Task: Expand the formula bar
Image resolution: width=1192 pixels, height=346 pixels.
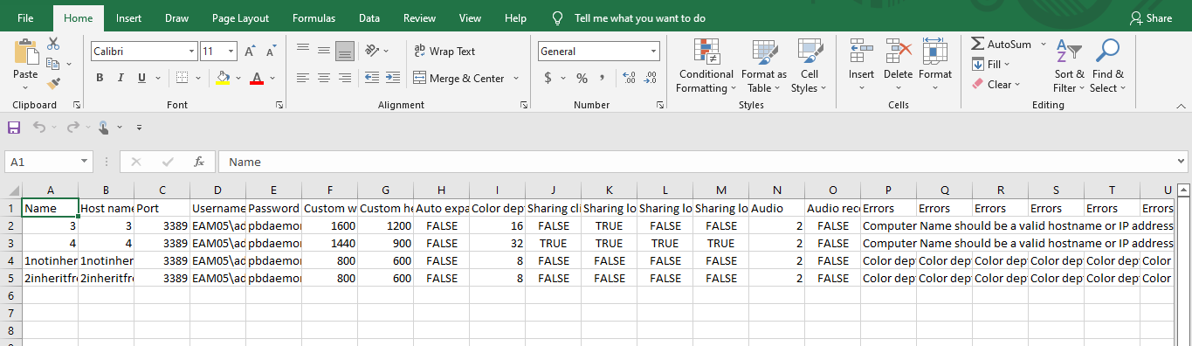Action: [x=1182, y=162]
